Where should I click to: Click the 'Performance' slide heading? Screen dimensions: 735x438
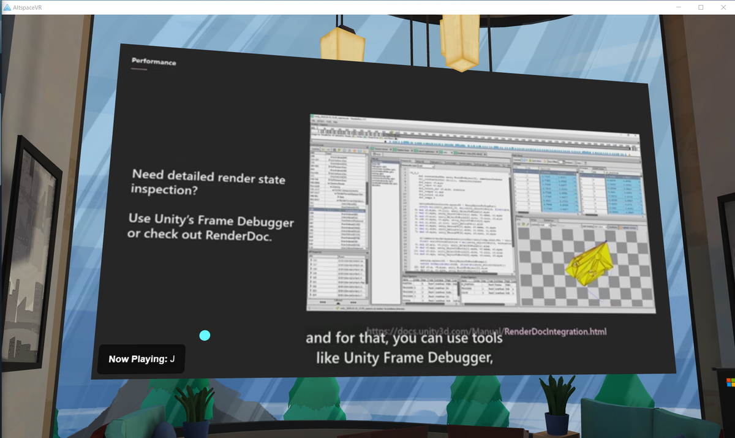coord(154,62)
